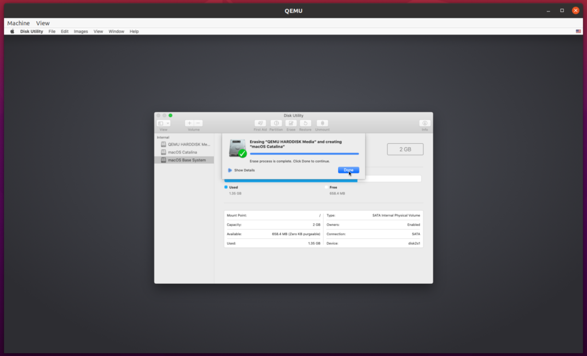The width and height of the screenshot is (587, 356).
Task: Add a volume with the plus icon
Action: [189, 123]
